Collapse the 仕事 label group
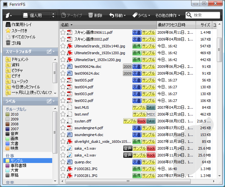The height and width of the screenshot is (187, 225). (x=10, y=156)
